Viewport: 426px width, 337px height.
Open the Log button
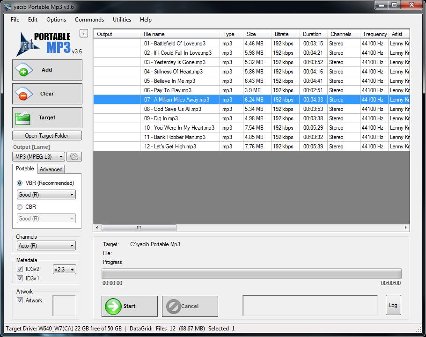[x=393, y=305]
